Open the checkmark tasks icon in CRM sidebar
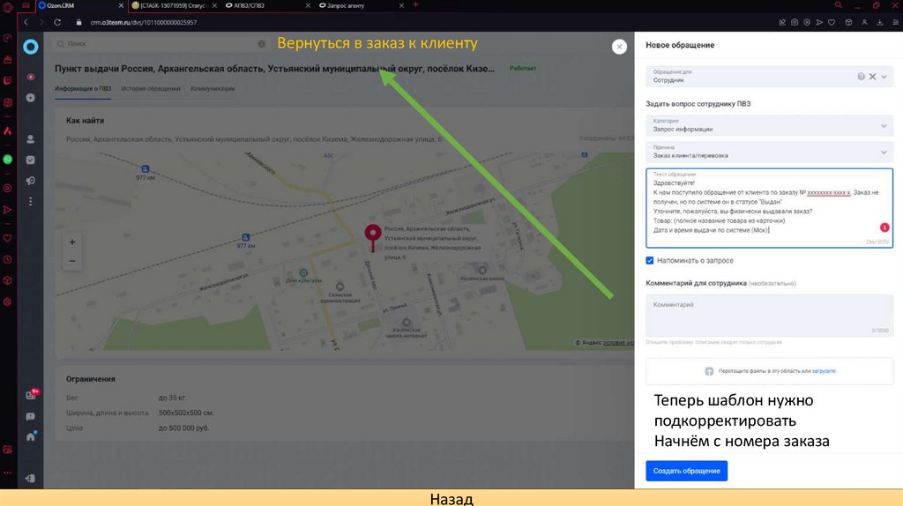903x506 pixels. (31, 160)
